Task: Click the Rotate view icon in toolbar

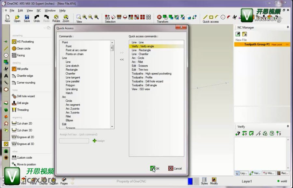Action: point(56,17)
